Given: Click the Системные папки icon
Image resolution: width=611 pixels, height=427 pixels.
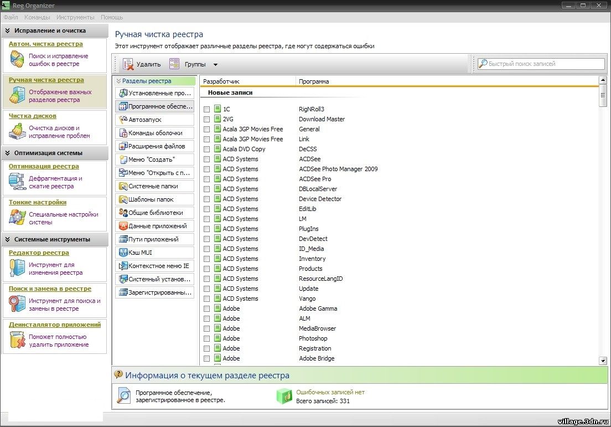Looking at the screenshot, I should point(123,186).
